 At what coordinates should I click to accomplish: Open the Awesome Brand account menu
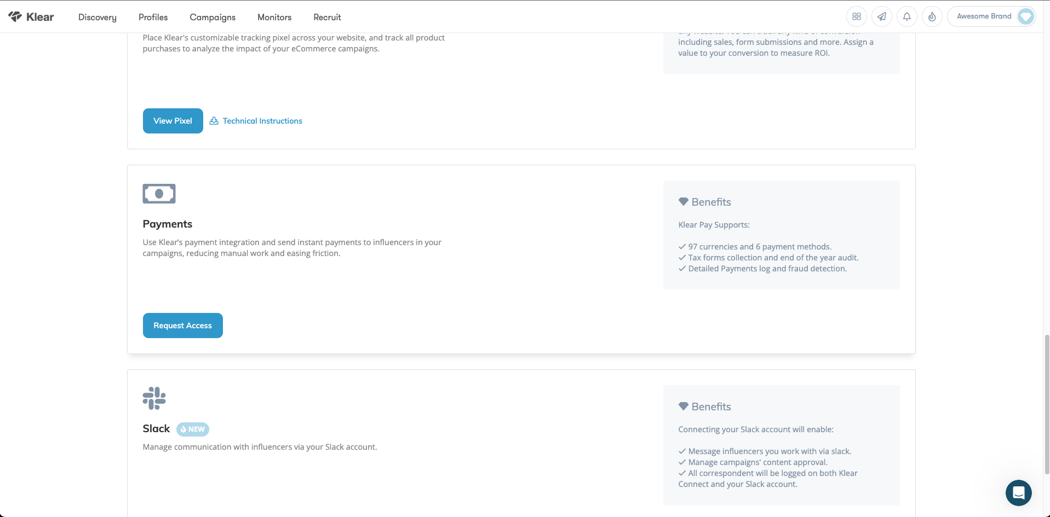(x=984, y=16)
